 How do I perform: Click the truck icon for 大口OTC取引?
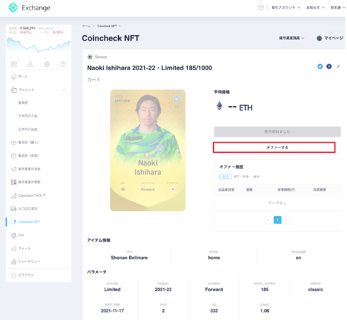(14, 209)
